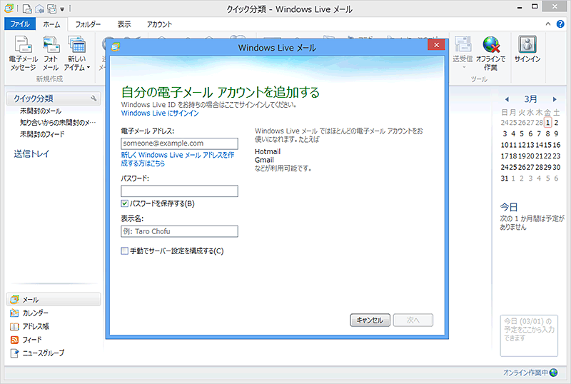The image size is (571, 384).
Task: Open the 新しいアイテム dropdown
Action: point(77,54)
